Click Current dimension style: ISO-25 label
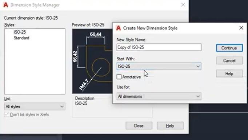Screen dimensions: 248x140 point(31,18)
